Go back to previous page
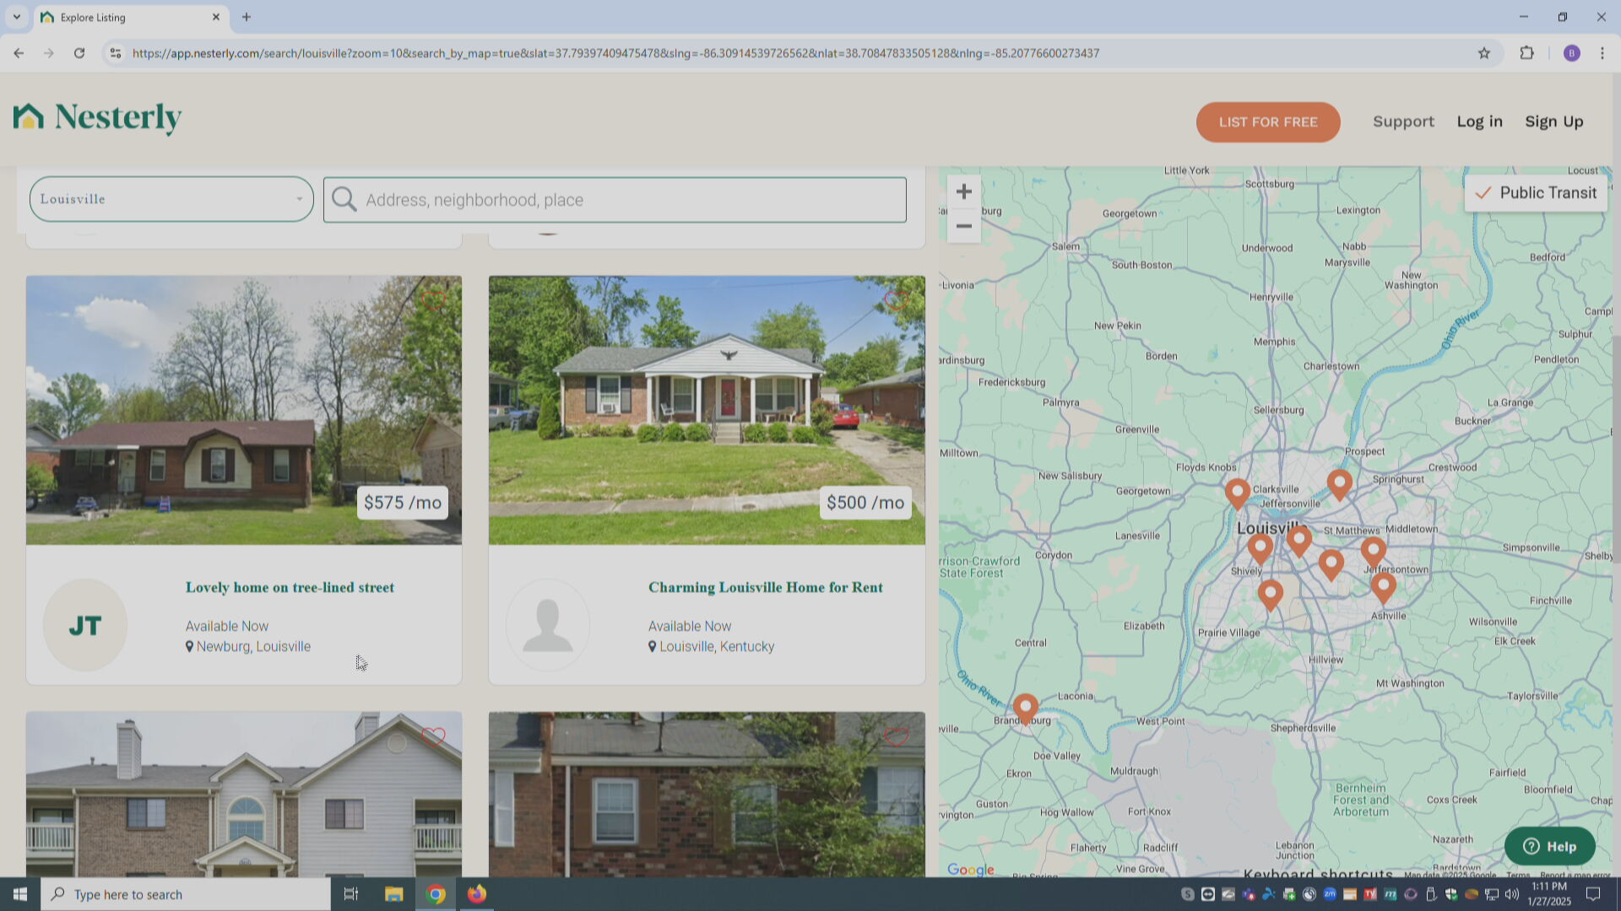Screen dimensions: 1621x911 tap(19, 53)
